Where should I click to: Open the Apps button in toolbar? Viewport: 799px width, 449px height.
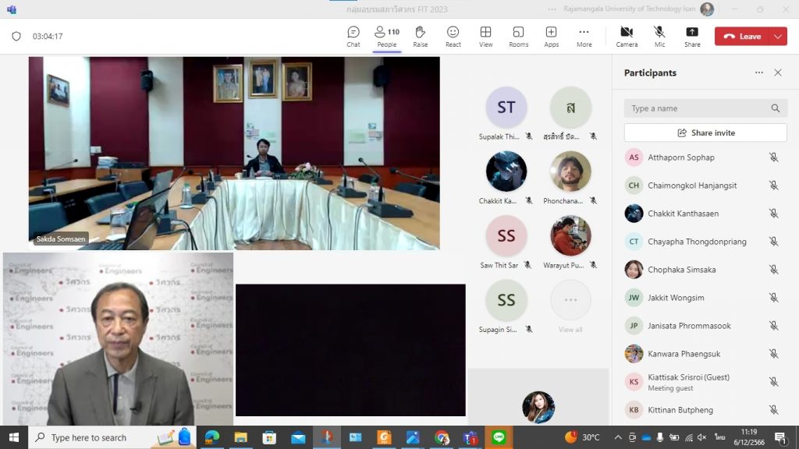(551, 36)
